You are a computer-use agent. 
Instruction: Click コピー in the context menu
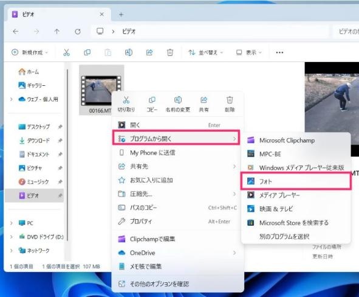point(152,104)
